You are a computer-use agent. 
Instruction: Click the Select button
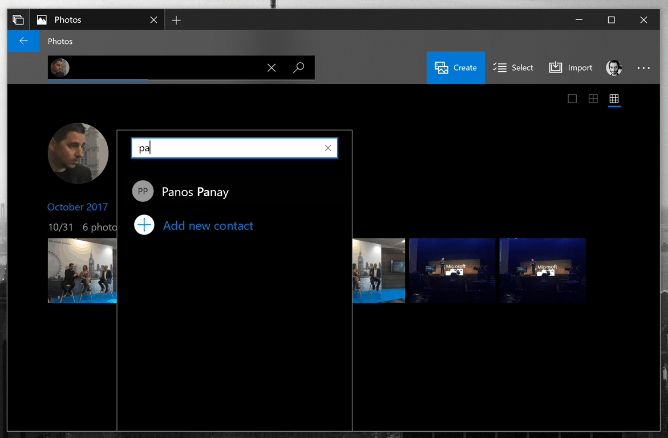513,67
